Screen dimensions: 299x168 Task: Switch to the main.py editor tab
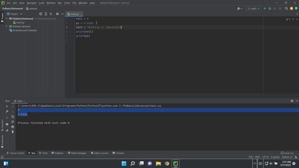[74, 14]
